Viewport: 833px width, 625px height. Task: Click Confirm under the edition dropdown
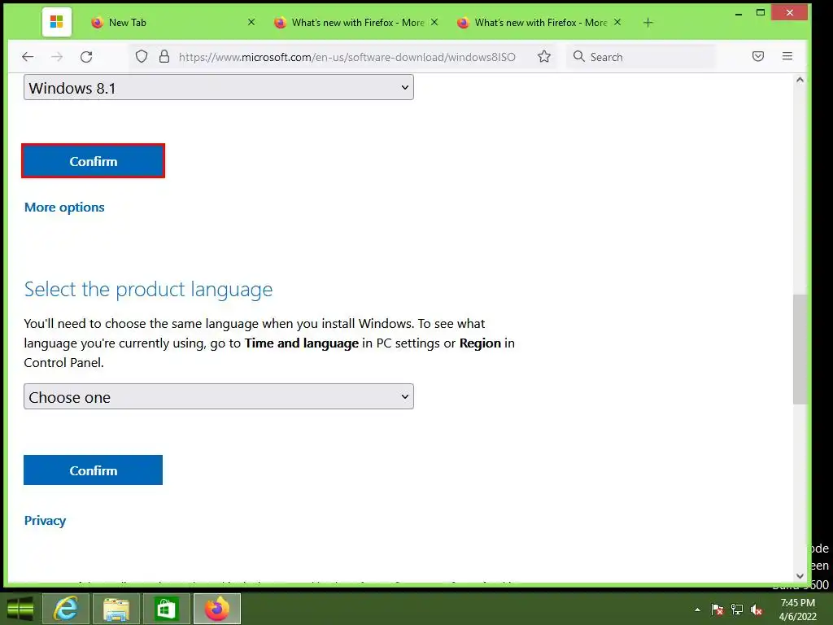pos(93,160)
